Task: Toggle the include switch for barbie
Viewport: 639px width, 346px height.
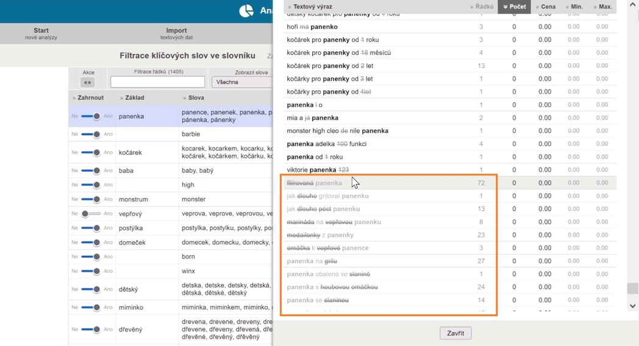Action: tap(90, 134)
